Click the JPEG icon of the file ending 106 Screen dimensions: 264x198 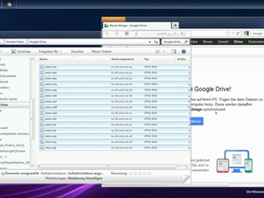(x=42, y=96)
